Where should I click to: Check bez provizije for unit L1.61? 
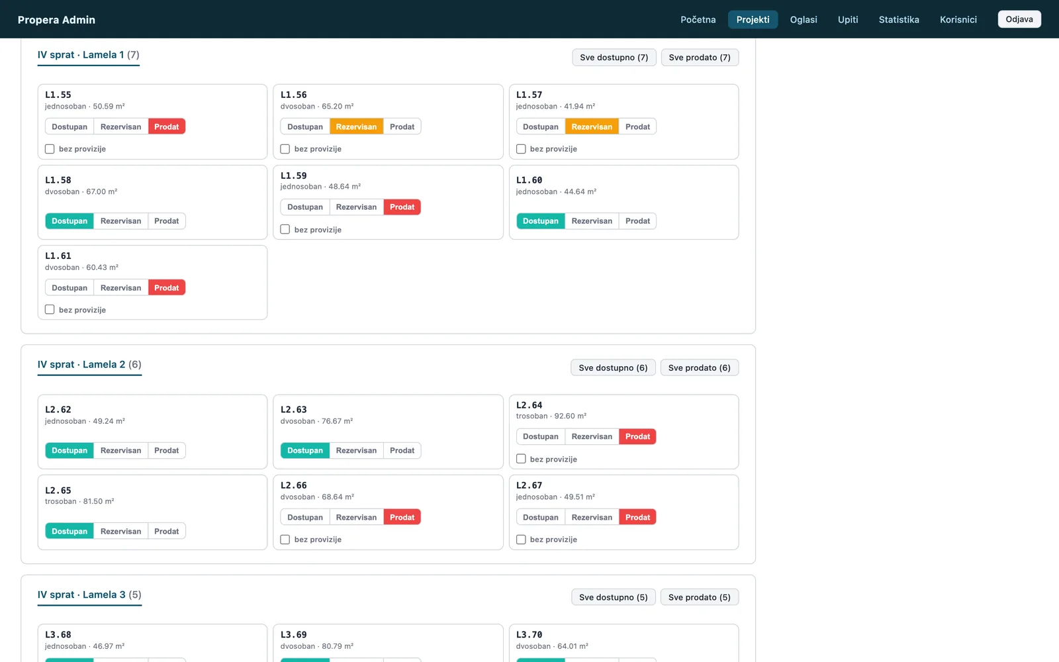(50, 310)
